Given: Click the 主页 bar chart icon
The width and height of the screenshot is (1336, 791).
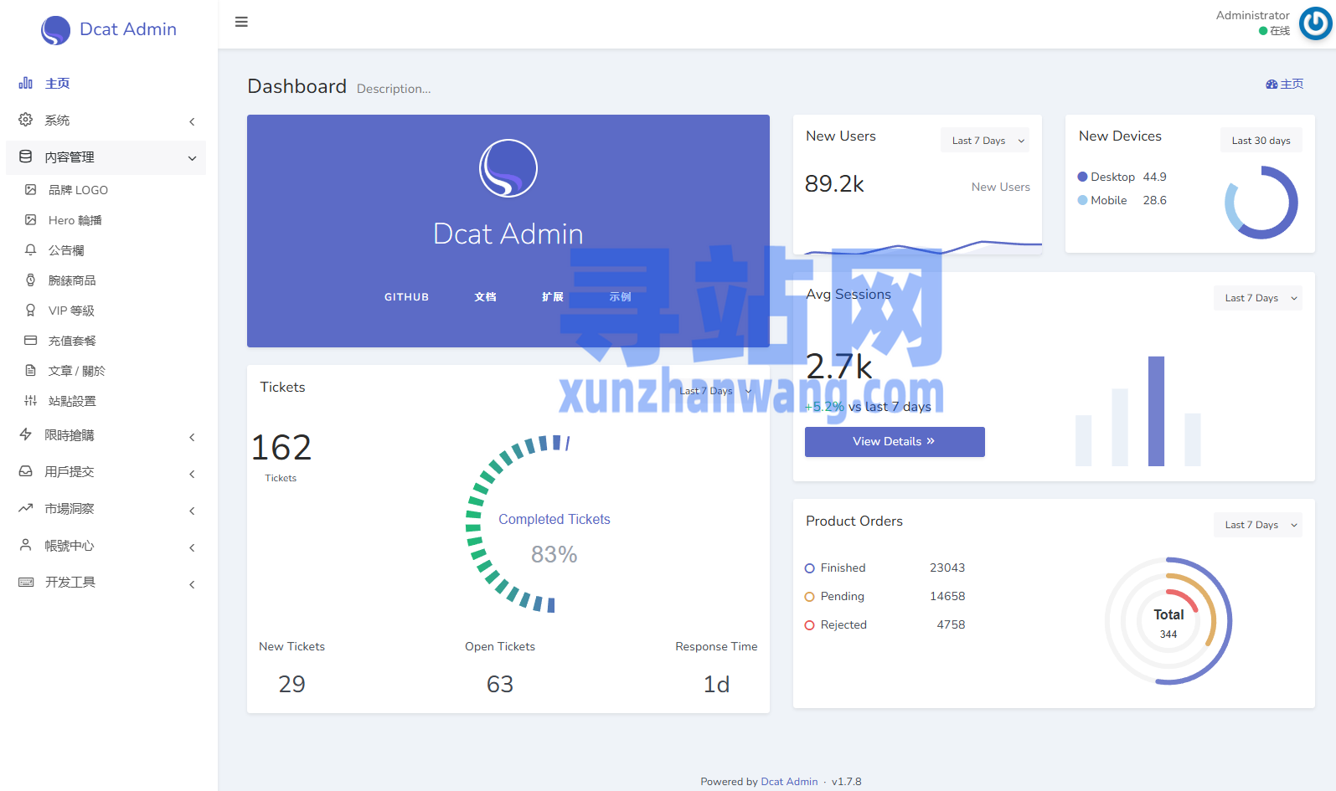Looking at the screenshot, I should coord(26,83).
